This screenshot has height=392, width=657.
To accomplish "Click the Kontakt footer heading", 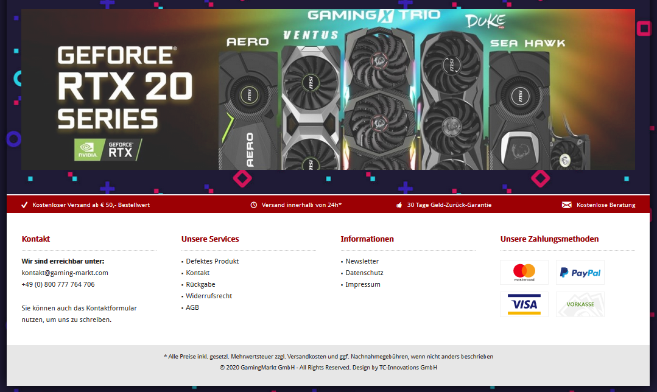I will (x=35, y=239).
